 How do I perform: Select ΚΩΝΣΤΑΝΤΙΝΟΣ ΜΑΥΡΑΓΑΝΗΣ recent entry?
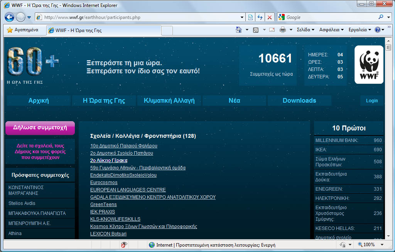pyautogui.click(x=40, y=190)
